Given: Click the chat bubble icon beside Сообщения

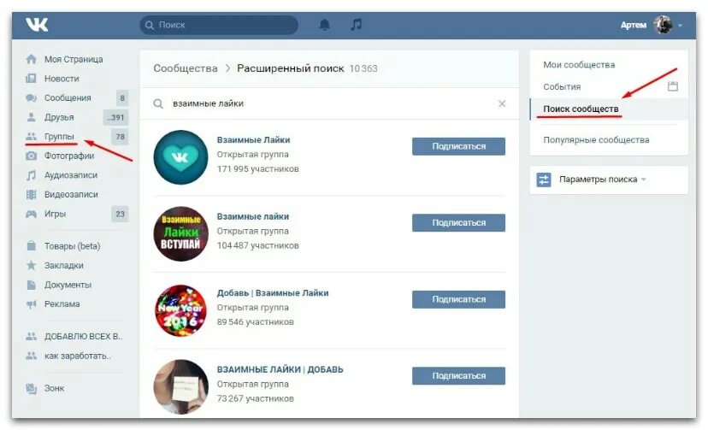Looking at the screenshot, I should [31, 98].
